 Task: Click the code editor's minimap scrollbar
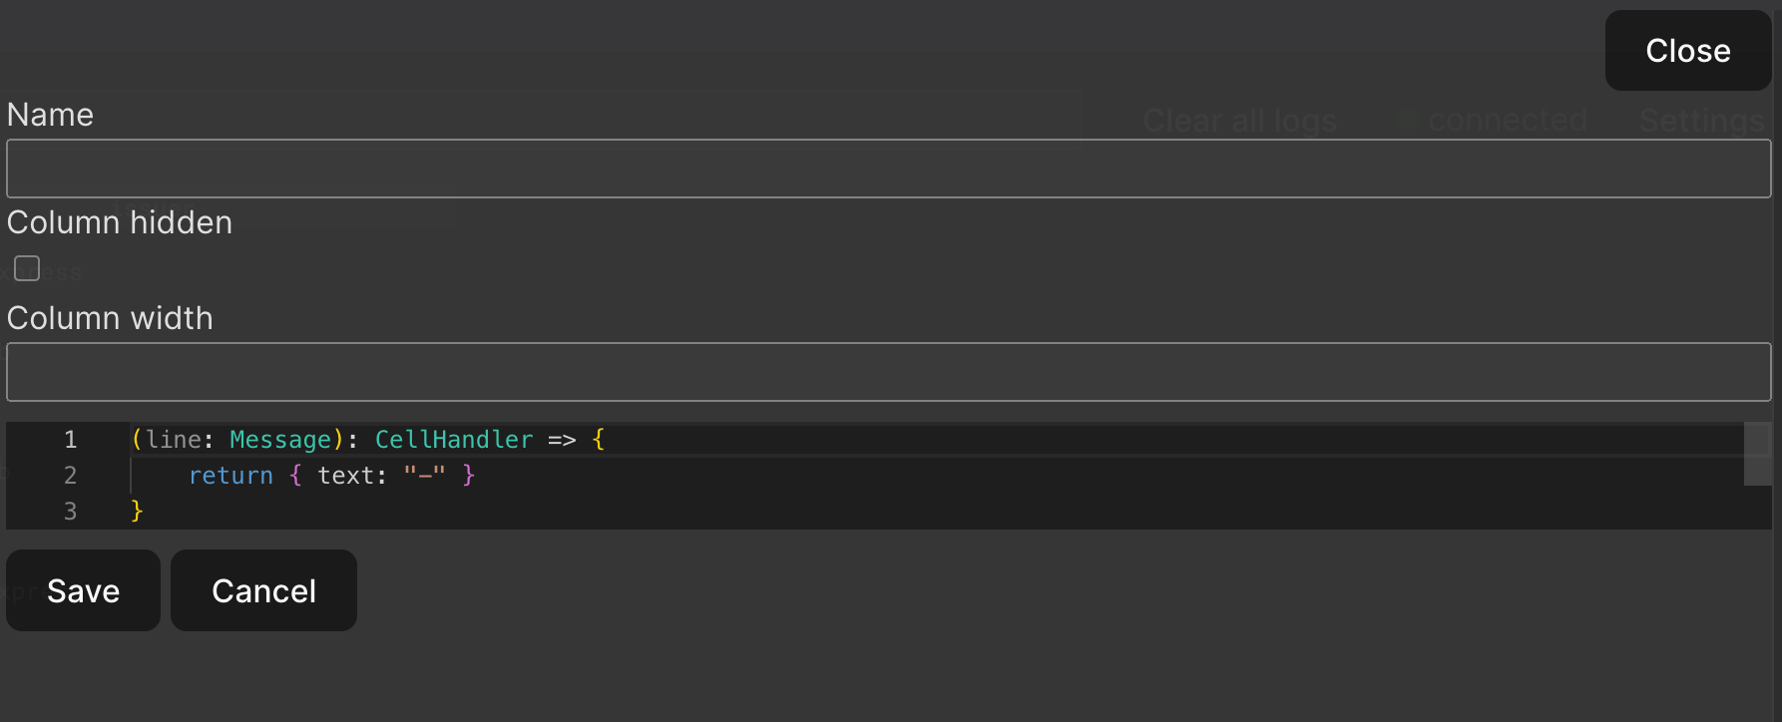point(1757,455)
